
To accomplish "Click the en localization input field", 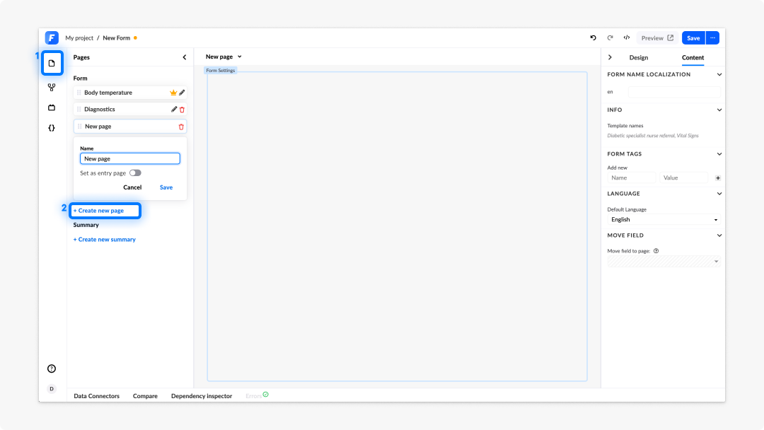I will click(x=674, y=91).
